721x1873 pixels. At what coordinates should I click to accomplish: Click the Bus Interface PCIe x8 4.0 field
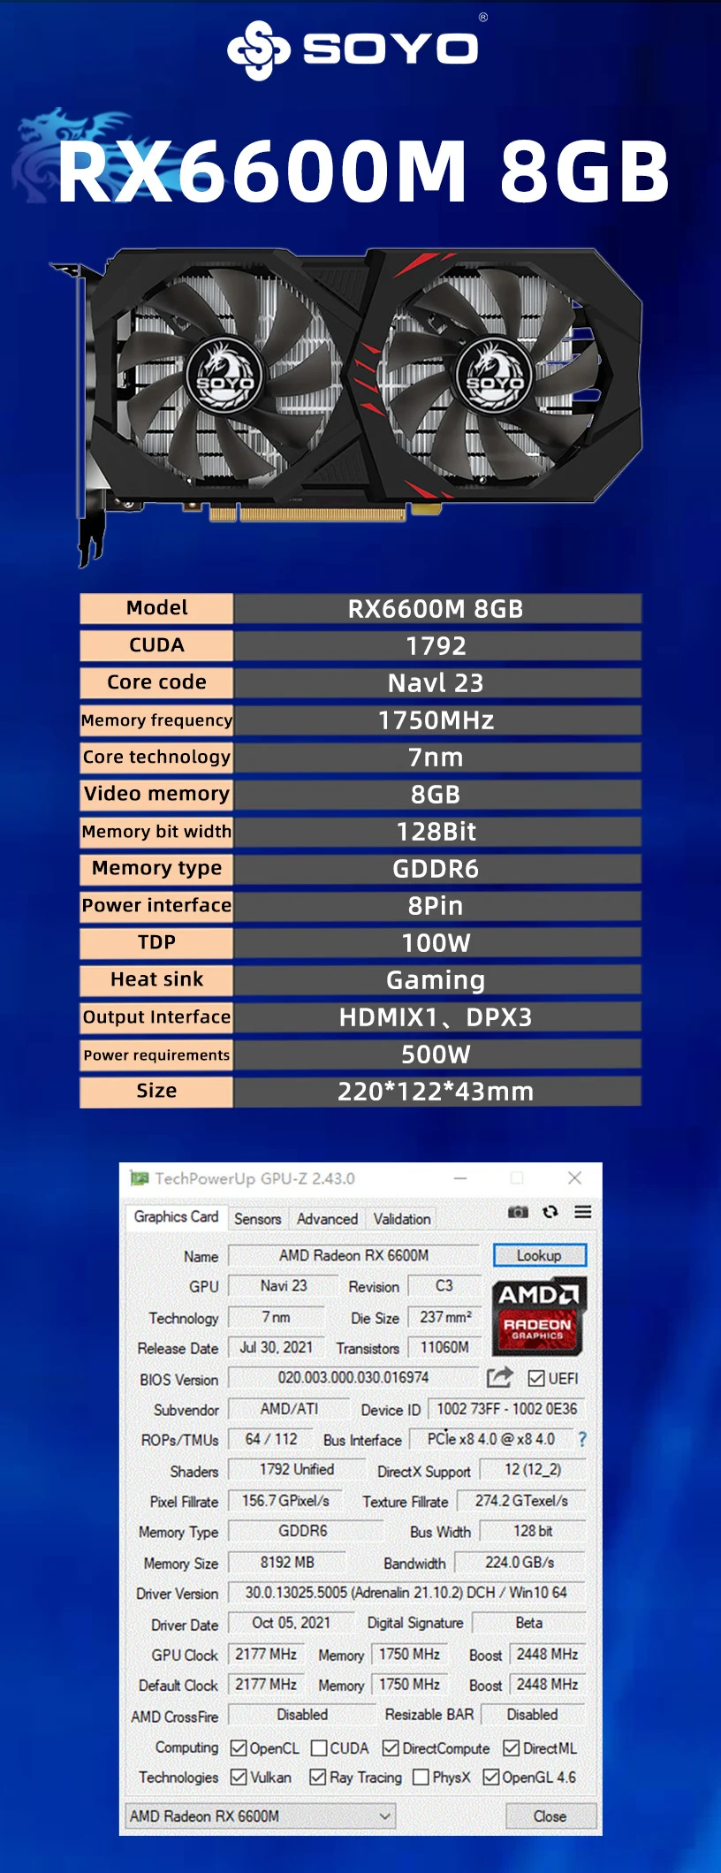click(490, 1439)
